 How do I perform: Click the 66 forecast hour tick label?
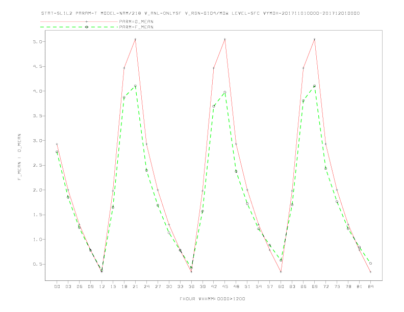[304, 287]
